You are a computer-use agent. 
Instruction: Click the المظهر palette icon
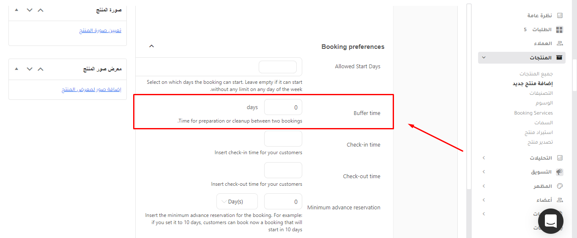tap(560, 186)
